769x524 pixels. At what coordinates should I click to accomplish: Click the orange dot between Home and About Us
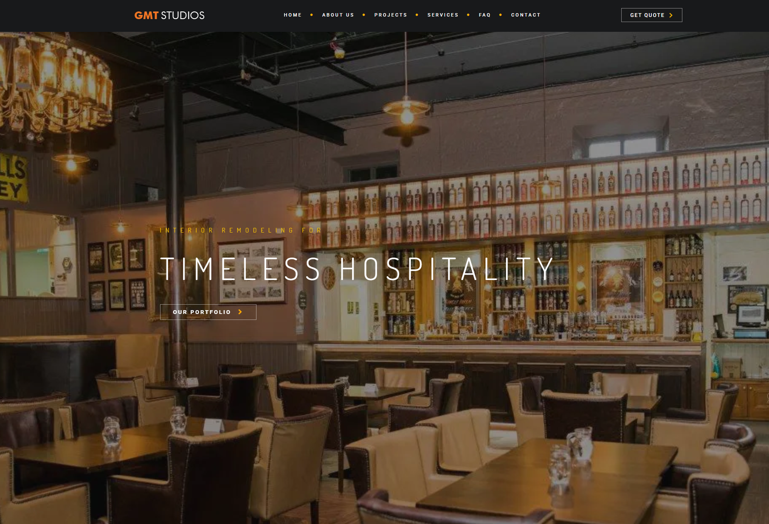click(312, 15)
